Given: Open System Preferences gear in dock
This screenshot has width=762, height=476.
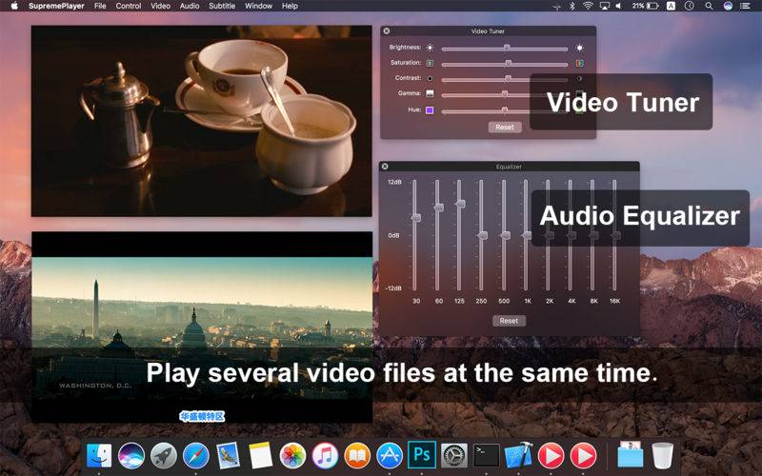Looking at the screenshot, I should 454,456.
